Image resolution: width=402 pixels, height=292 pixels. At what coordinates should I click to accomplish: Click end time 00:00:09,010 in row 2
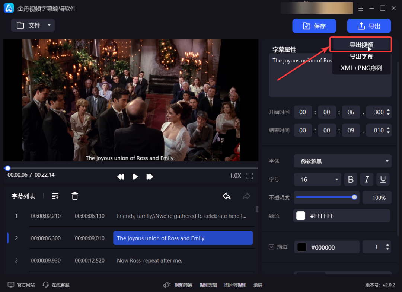tap(90, 238)
